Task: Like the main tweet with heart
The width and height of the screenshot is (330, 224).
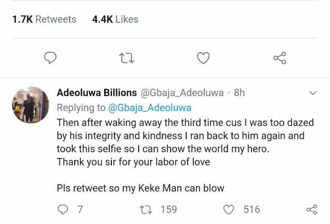Action: click(x=204, y=58)
